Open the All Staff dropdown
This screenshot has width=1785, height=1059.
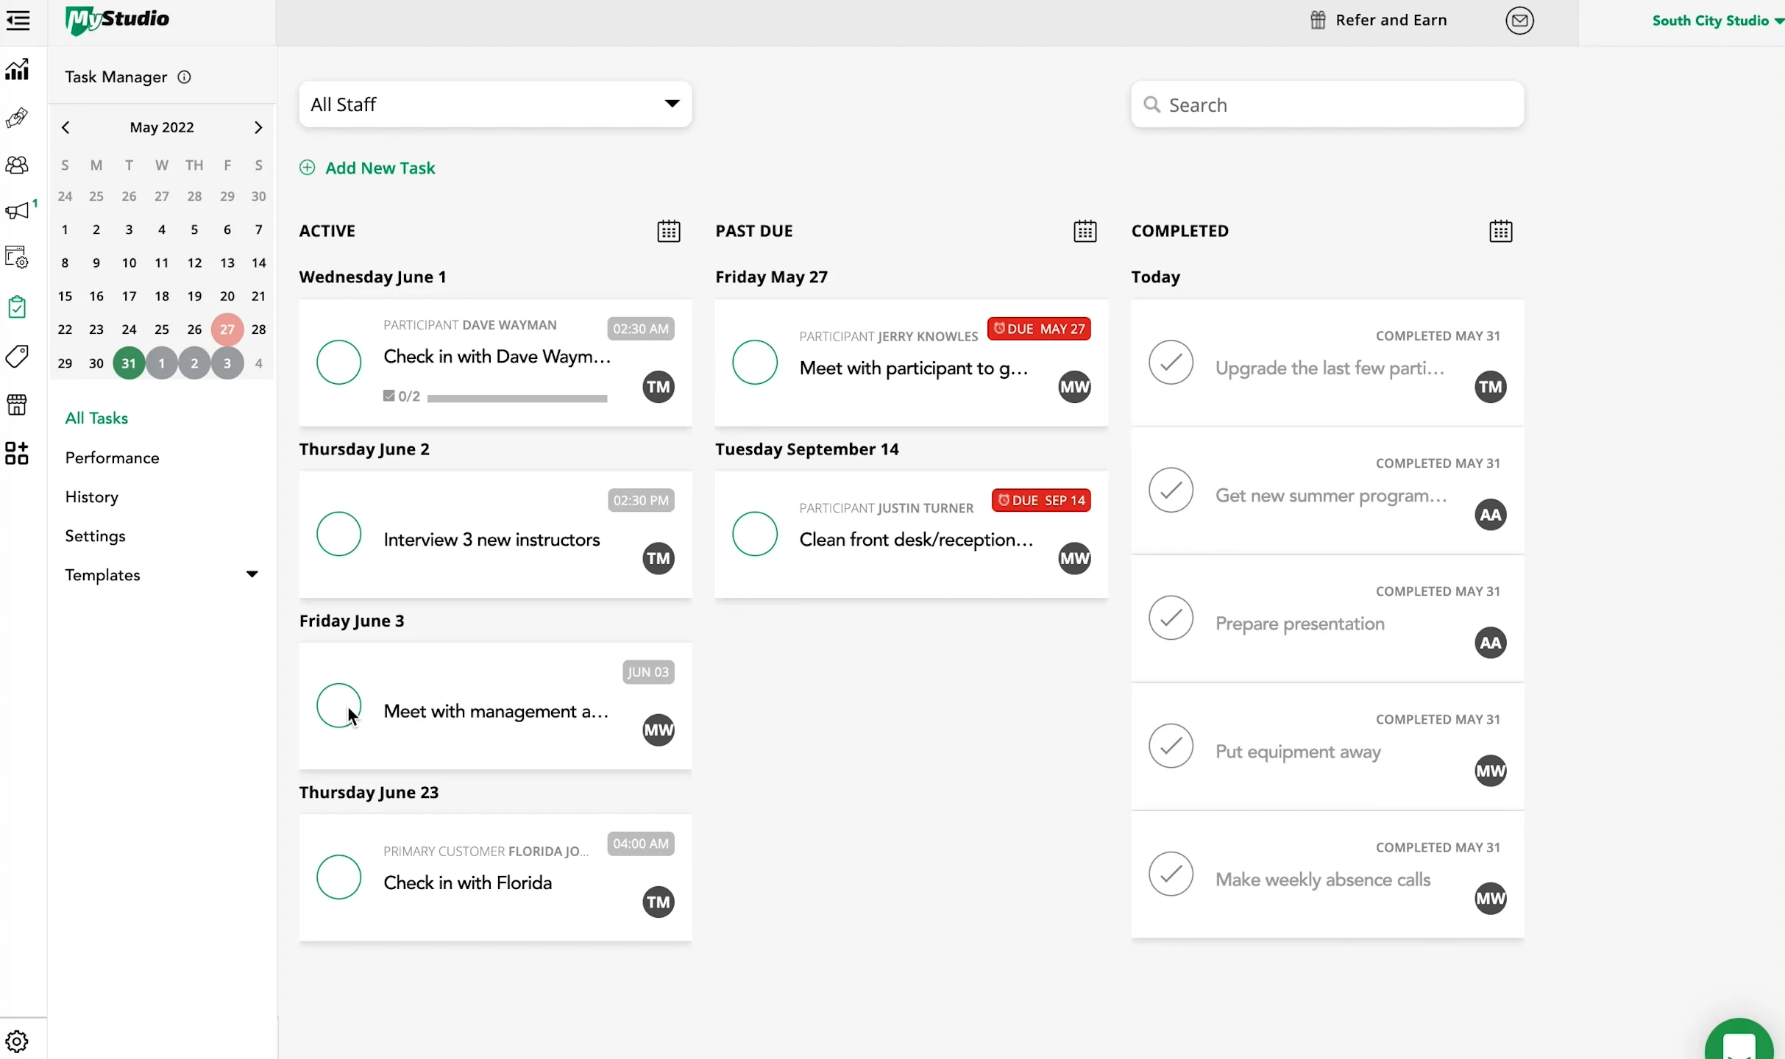494,104
